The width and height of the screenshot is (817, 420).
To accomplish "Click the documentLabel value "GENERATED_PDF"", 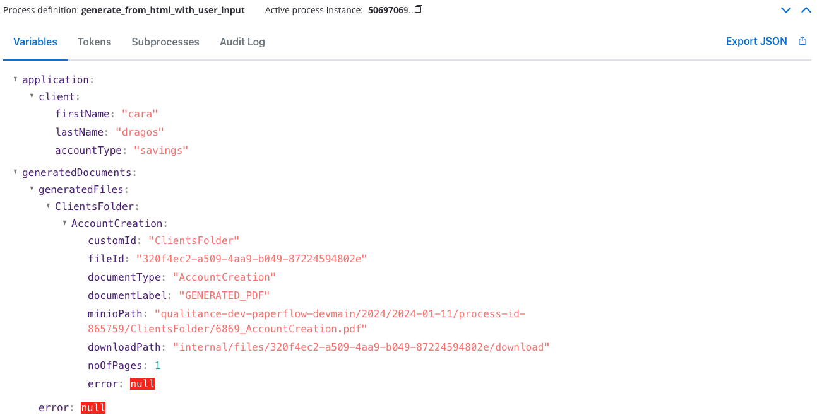I will tap(224, 296).
